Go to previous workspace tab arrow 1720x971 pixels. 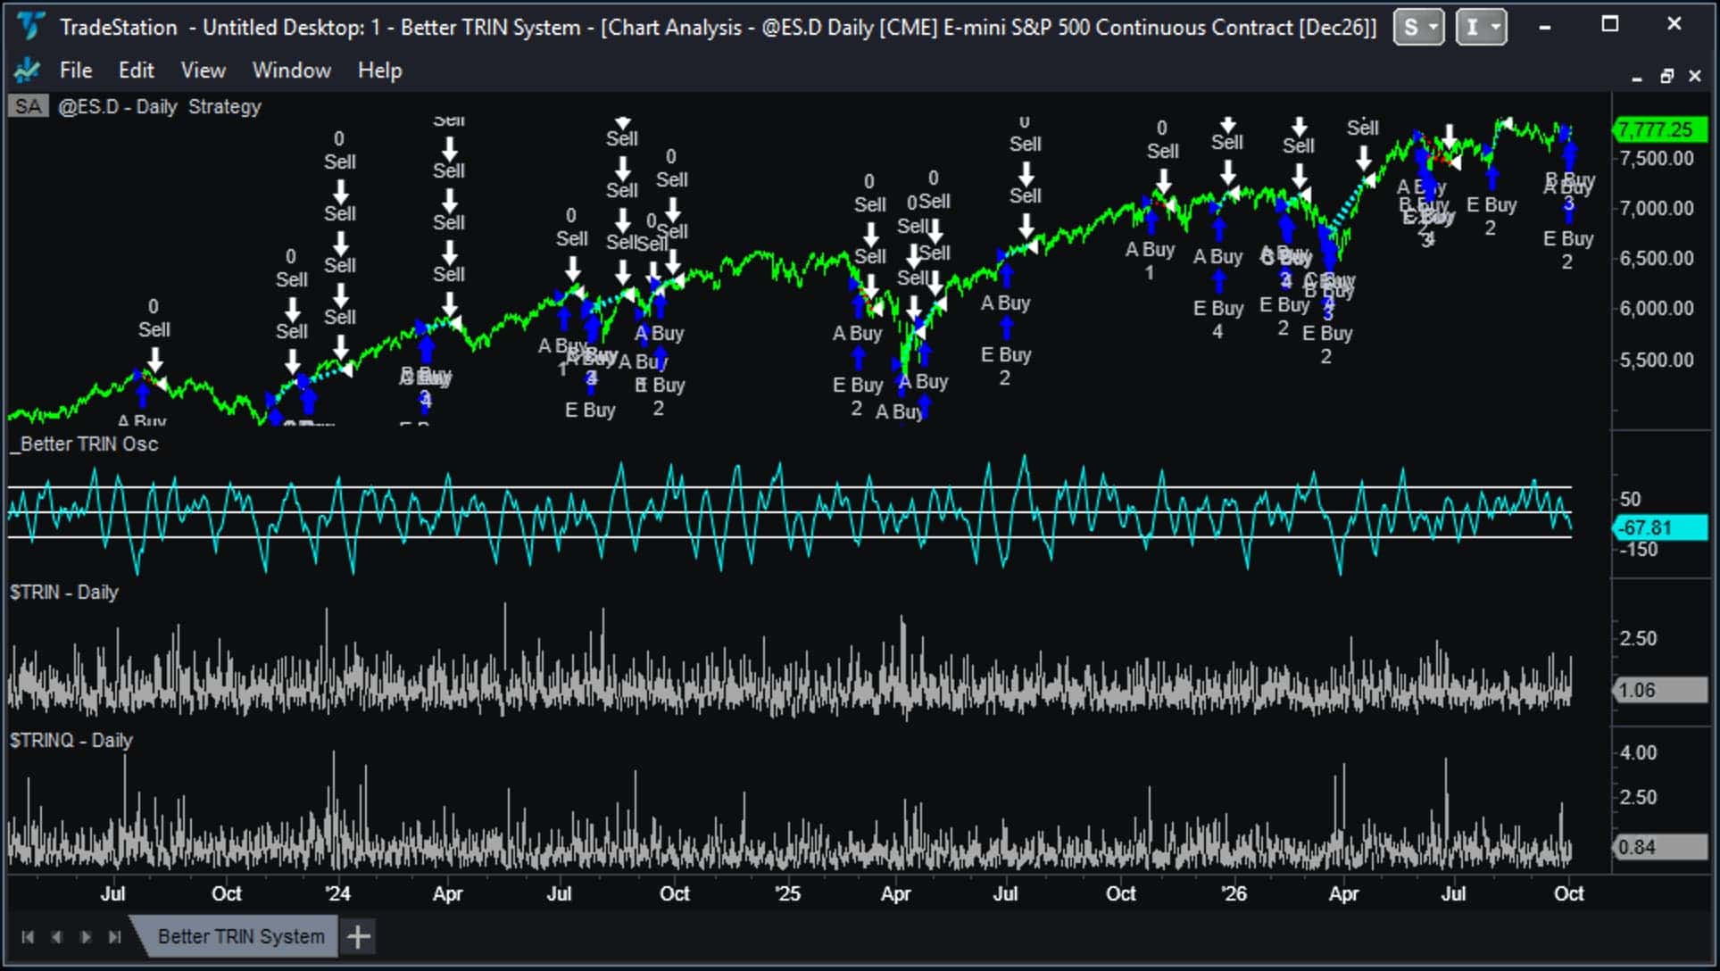[x=56, y=937]
